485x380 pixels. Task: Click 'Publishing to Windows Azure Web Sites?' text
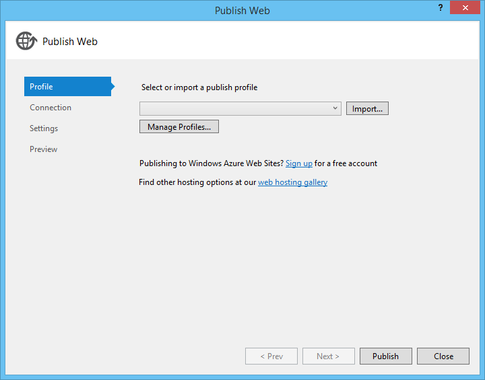[212, 163]
